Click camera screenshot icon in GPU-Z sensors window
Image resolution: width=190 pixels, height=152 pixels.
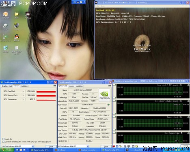pyautogui.click(x=55, y=86)
